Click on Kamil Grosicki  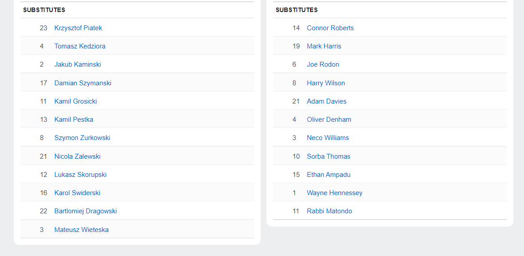[75, 101]
